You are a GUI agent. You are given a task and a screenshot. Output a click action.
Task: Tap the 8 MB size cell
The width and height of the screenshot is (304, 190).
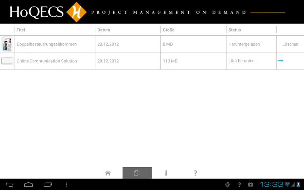[x=168, y=44]
